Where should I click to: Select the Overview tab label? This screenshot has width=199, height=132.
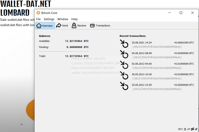47,26
